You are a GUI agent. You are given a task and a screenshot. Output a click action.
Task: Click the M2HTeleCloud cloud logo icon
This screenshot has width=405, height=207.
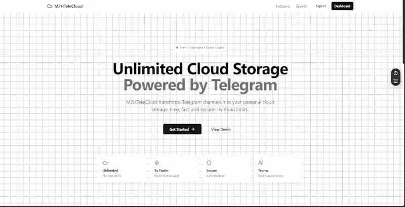pyautogui.click(x=50, y=6)
